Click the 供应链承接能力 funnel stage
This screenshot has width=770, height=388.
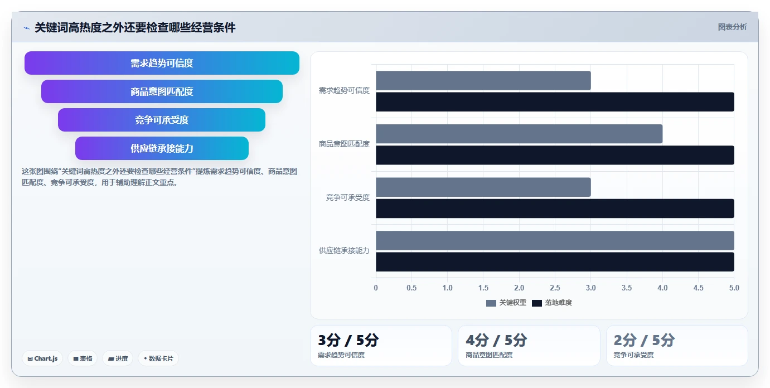(x=162, y=148)
